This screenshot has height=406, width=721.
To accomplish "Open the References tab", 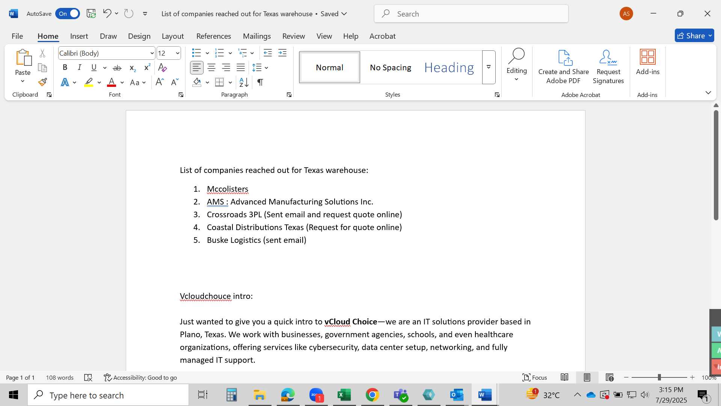I will pyautogui.click(x=214, y=36).
